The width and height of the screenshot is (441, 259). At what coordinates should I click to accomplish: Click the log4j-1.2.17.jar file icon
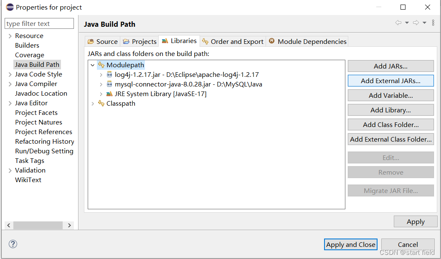pos(109,74)
